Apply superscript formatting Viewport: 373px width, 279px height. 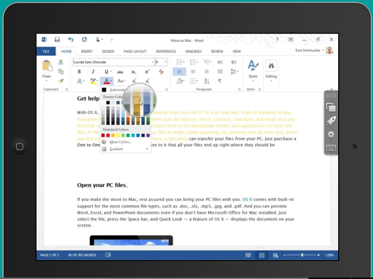click(147, 72)
